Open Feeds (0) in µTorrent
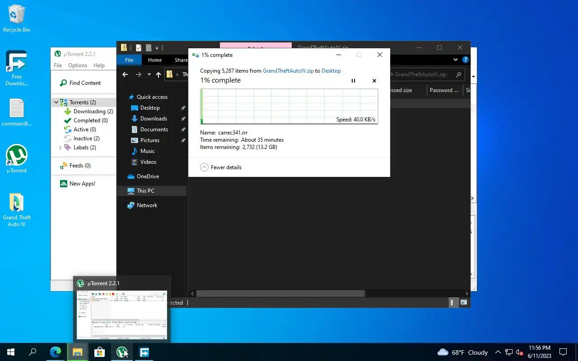This screenshot has width=578, height=361. coord(80,166)
